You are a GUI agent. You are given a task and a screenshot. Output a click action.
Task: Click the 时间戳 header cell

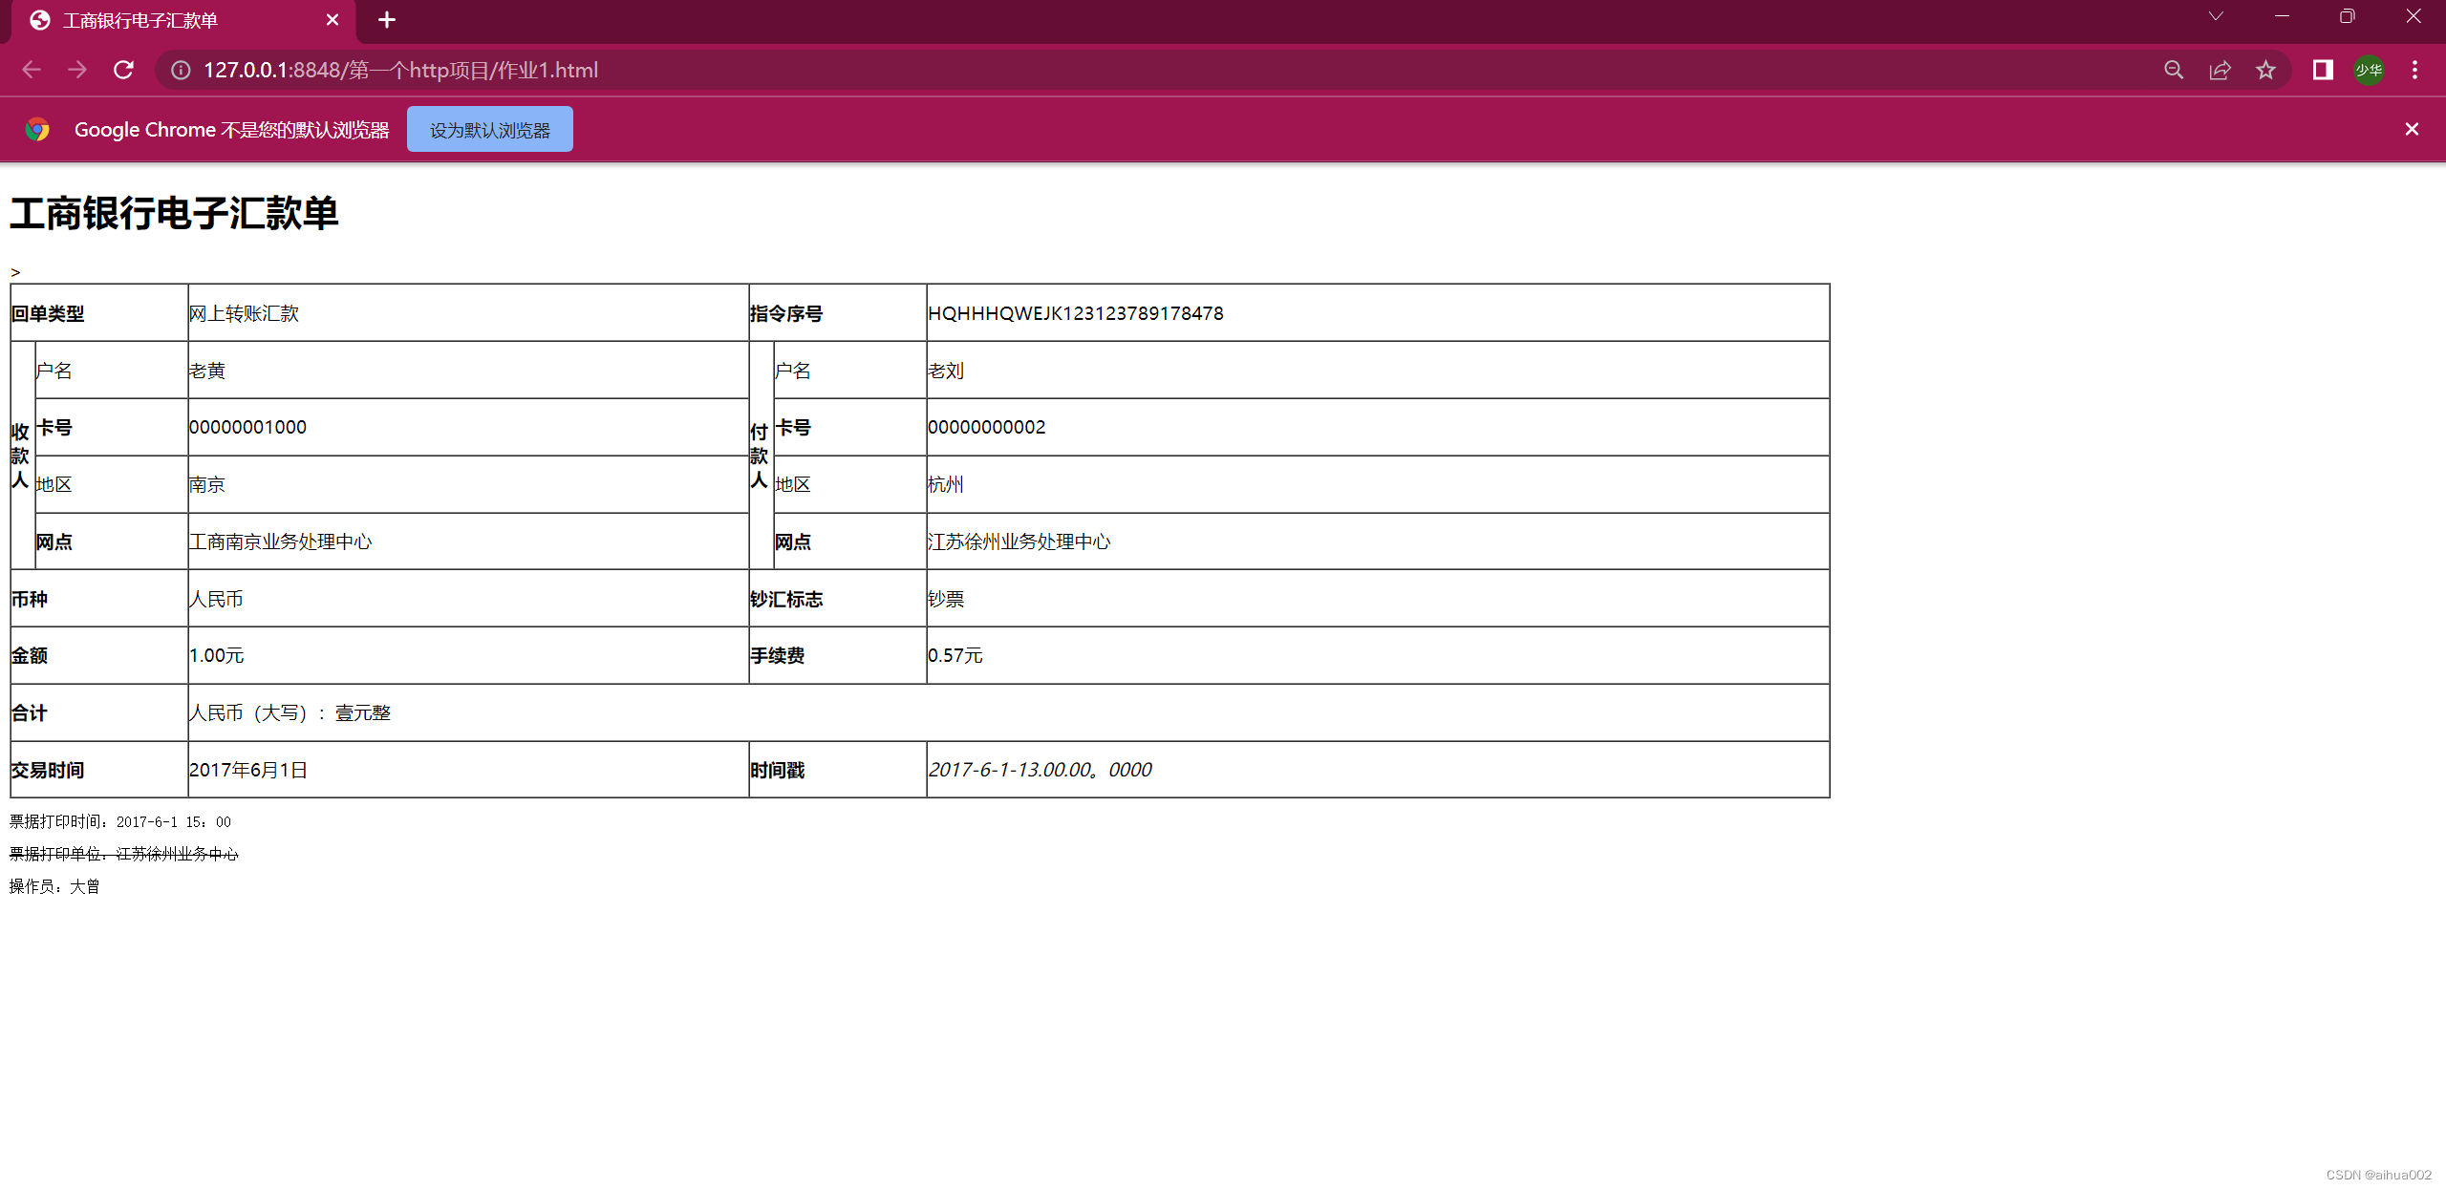coord(838,770)
